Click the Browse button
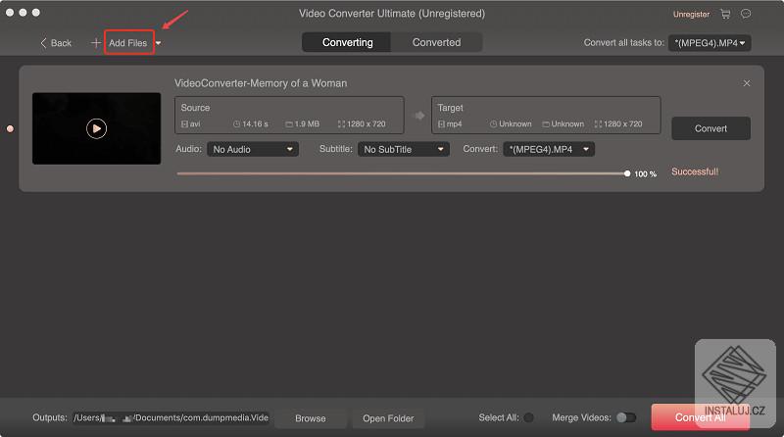 pos(310,418)
